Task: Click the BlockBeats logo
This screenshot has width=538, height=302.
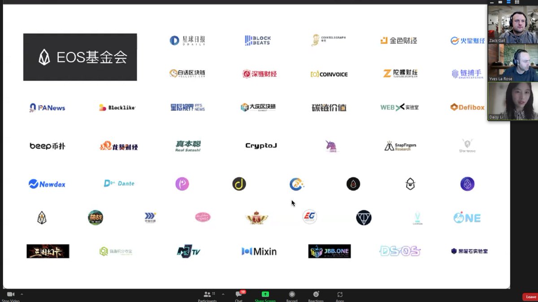Action: [258, 40]
